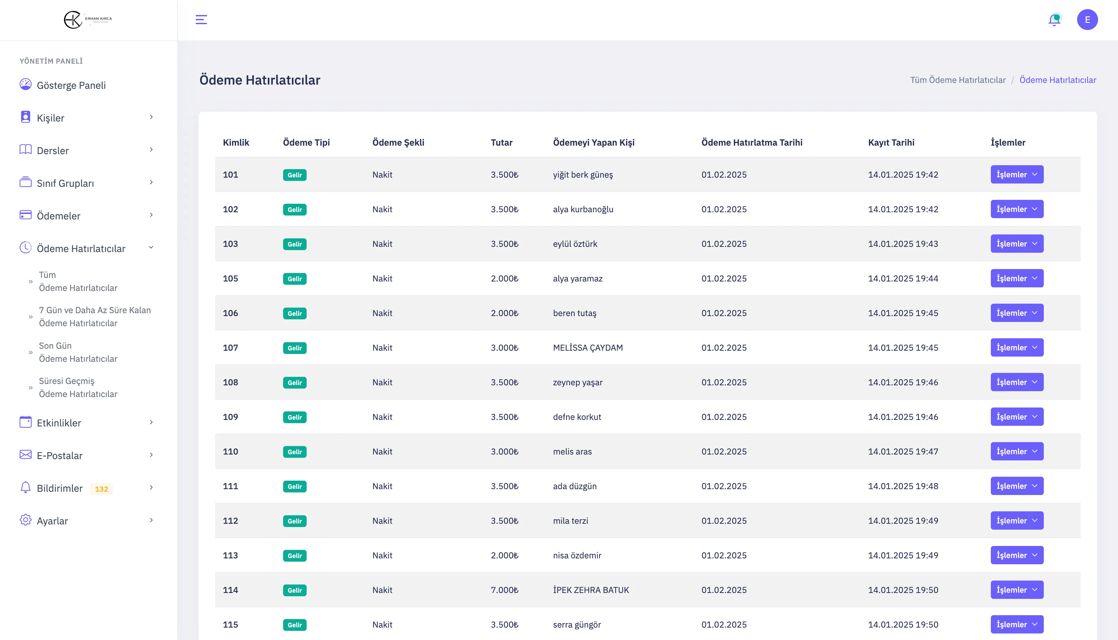Open İşlemler dropdown for İPEK ZEHRA BATUK
This screenshot has height=640, width=1118.
click(1016, 590)
